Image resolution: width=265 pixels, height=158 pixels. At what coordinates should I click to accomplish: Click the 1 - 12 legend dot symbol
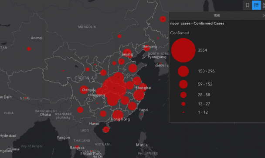coord(183,112)
